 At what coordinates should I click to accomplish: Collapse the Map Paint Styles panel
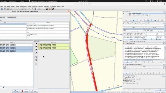point(124,76)
